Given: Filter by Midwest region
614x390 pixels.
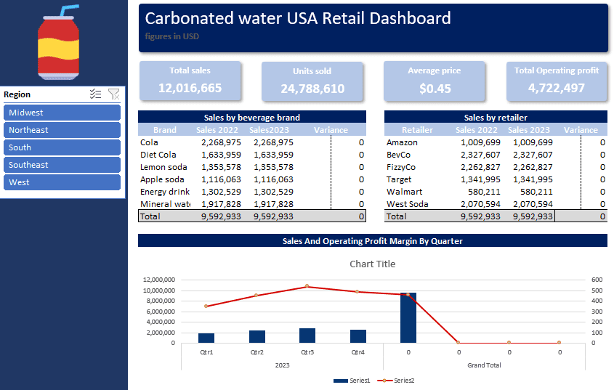Looking at the screenshot, I should (62, 113).
